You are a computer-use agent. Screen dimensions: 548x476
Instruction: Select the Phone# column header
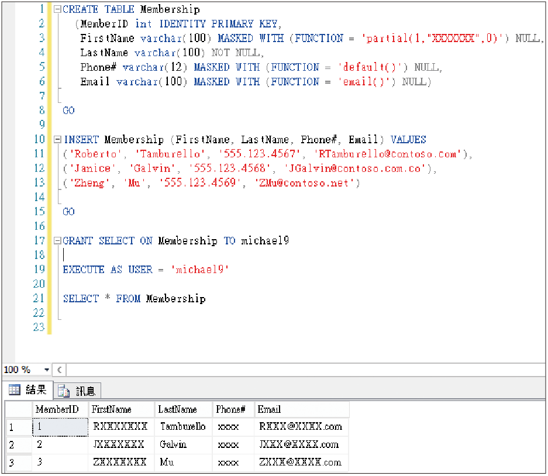(233, 409)
